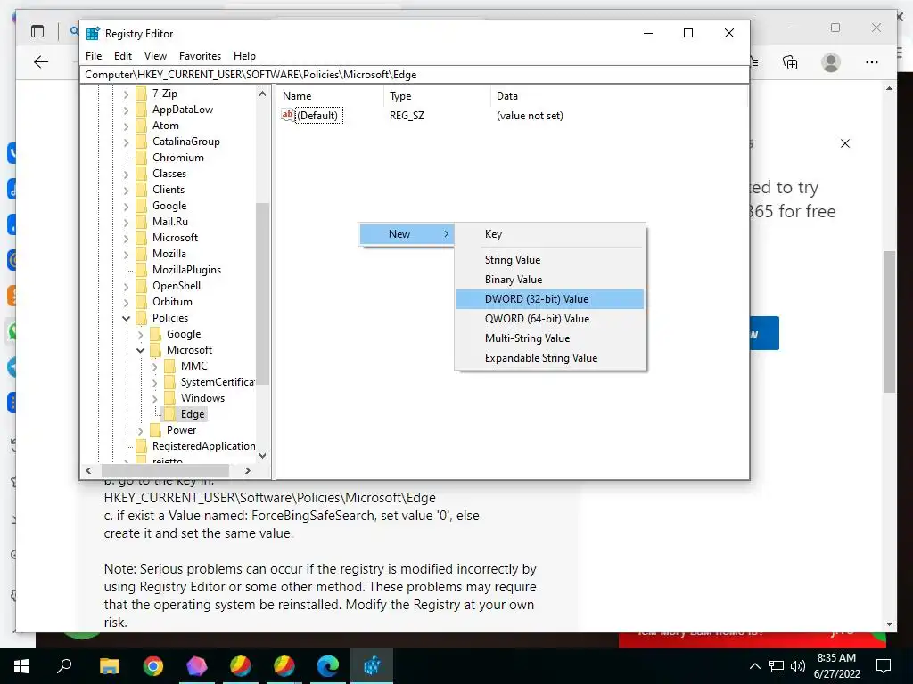The image size is (913, 684).
Task: Open the Favorites menu
Action: [200, 56]
